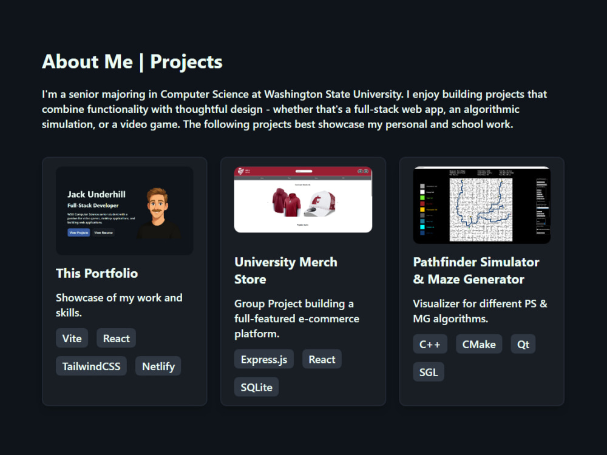Select the Vite tag
The height and width of the screenshot is (455, 607).
(72, 338)
